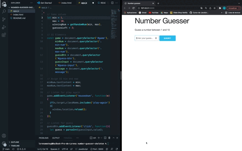The height and width of the screenshot is (151, 242).
Task: Show more bookmarks with the overflow arrow
Action: pyautogui.click(x=222, y=13)
